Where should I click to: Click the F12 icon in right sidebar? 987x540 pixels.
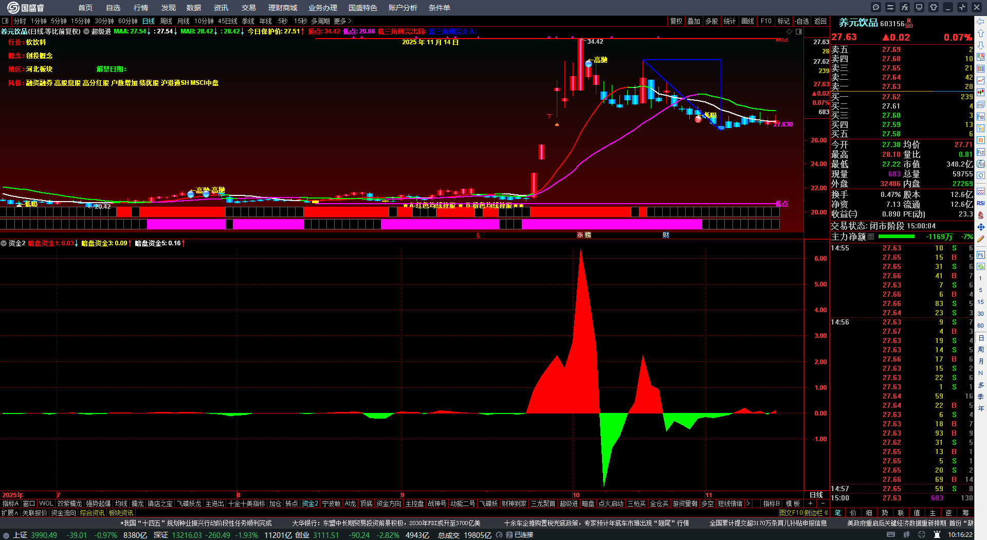(x=981, y=152)
